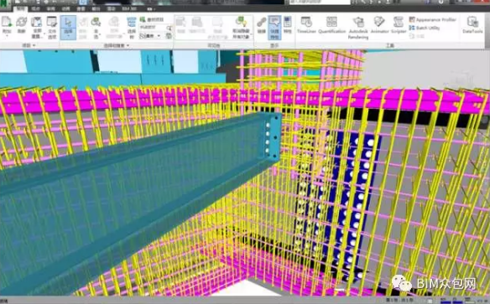The image size is (490, 304).
Task: Click the Quick Find magnifier icon
Action: (169, 28)
